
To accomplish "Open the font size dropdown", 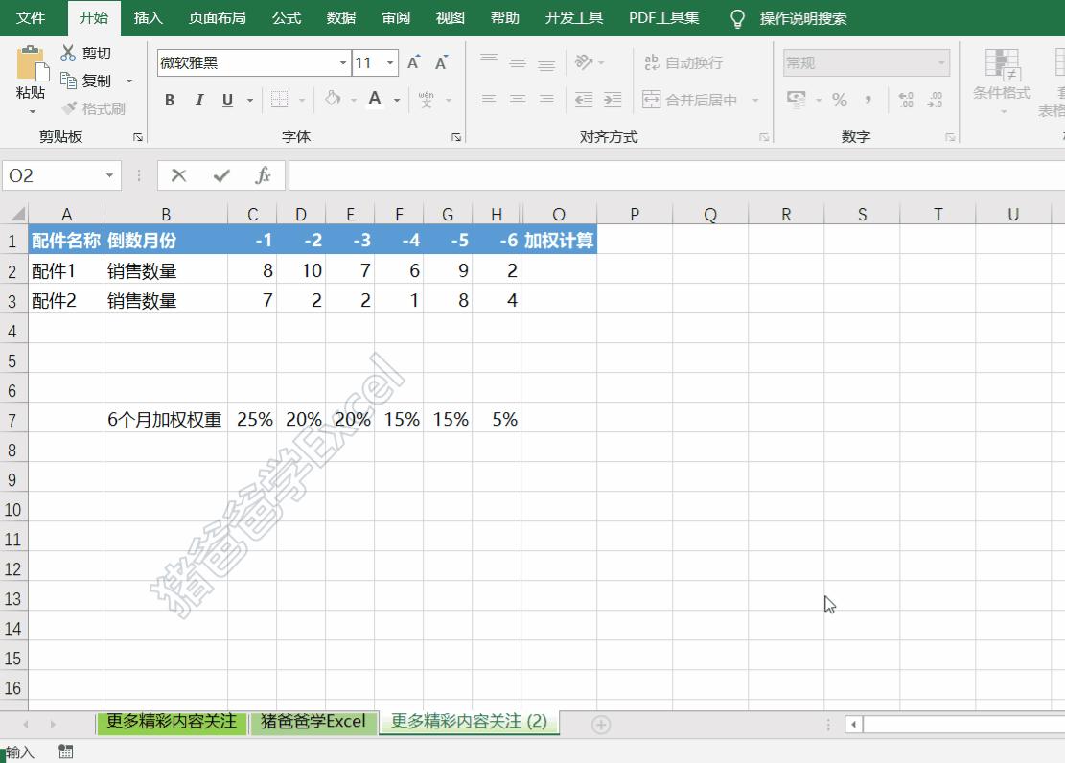I will pyautogui.click(x=390, y=62).
